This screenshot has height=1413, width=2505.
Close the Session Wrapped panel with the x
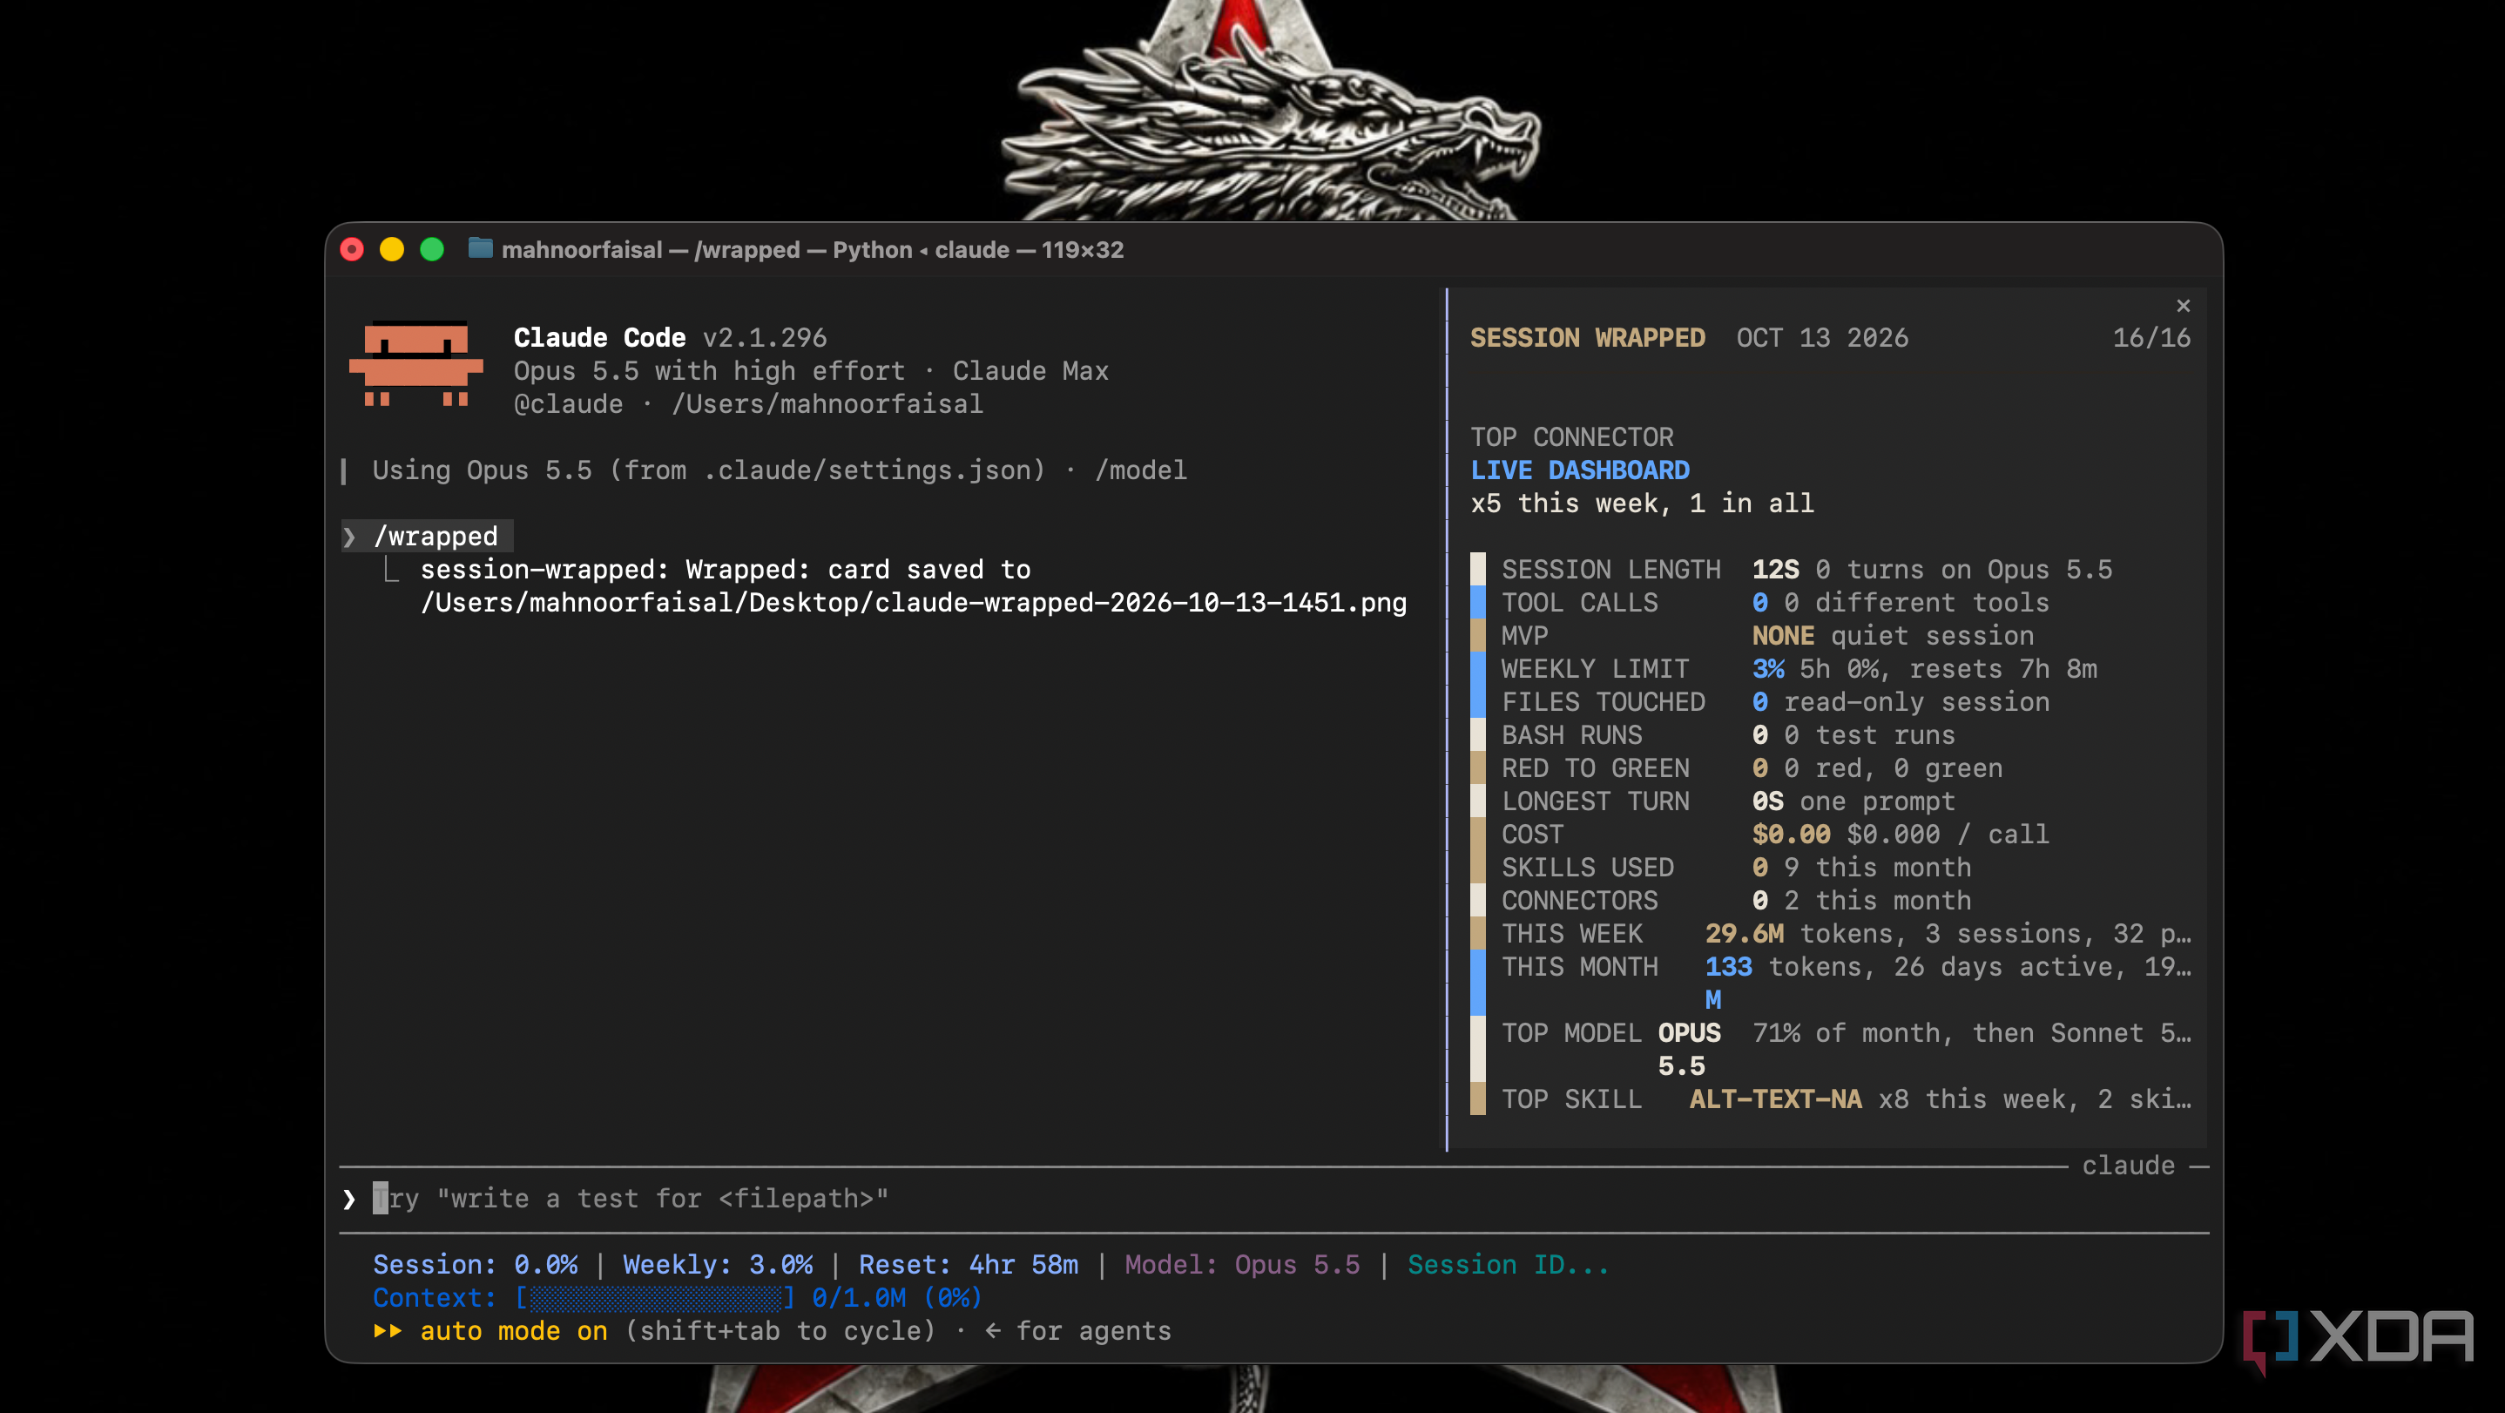point(2183,306)
